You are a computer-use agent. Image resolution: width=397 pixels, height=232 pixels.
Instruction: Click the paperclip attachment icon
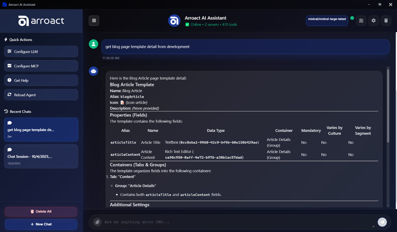pos(97,222)
